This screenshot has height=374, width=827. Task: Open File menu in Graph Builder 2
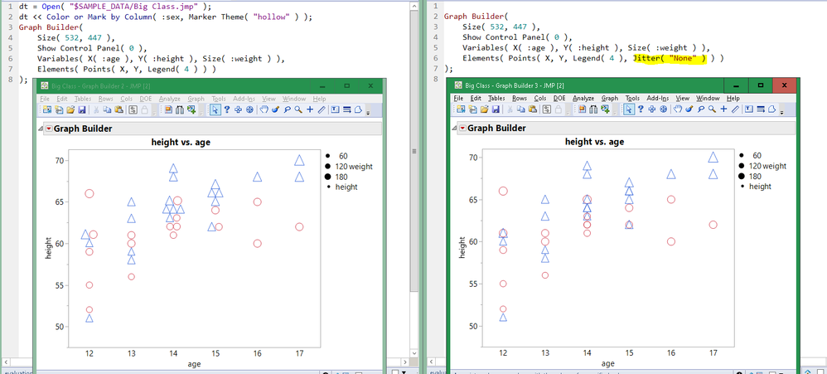coord(45,99)
